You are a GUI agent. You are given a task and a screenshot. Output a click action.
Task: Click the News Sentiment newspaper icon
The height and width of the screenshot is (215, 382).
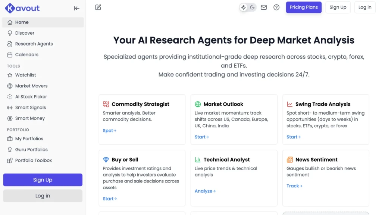pyautogui.click(x=289, y=160)
